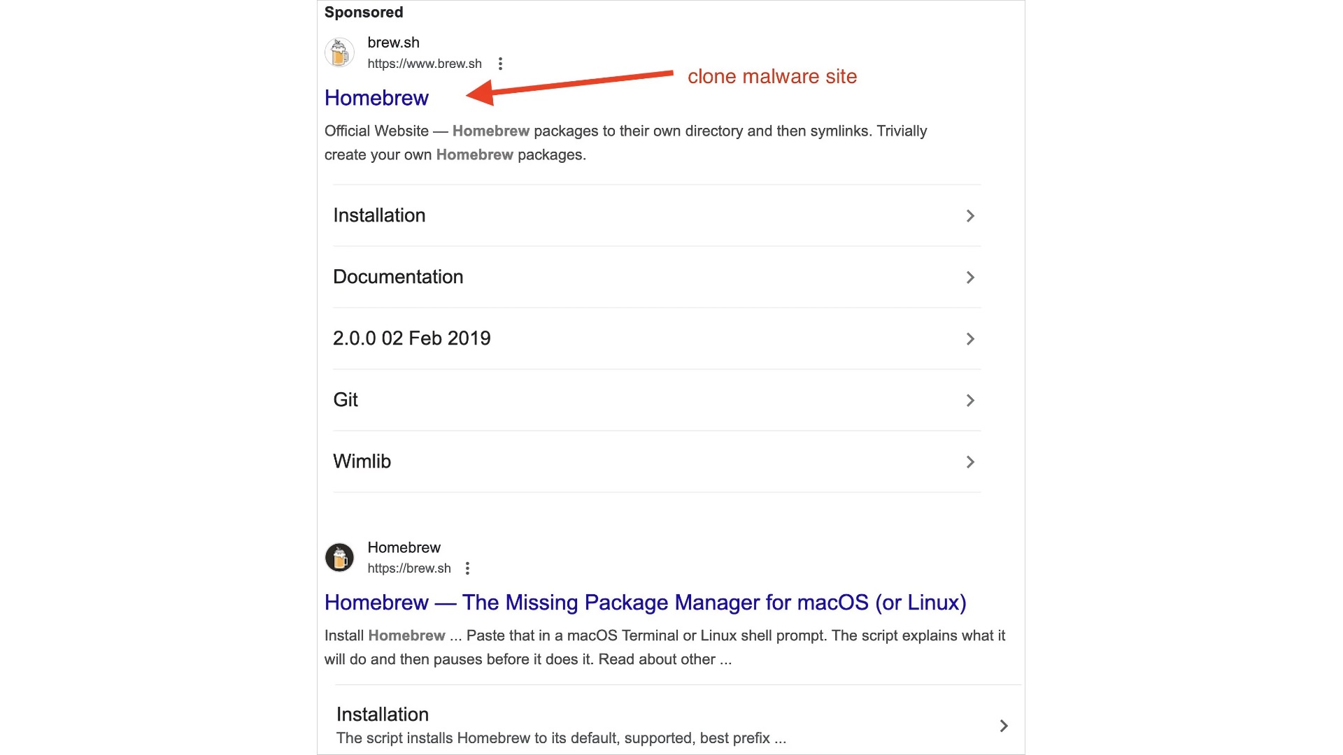
Task: Open the sponsored Homebrew title link
Action: [x=376, y=98]
